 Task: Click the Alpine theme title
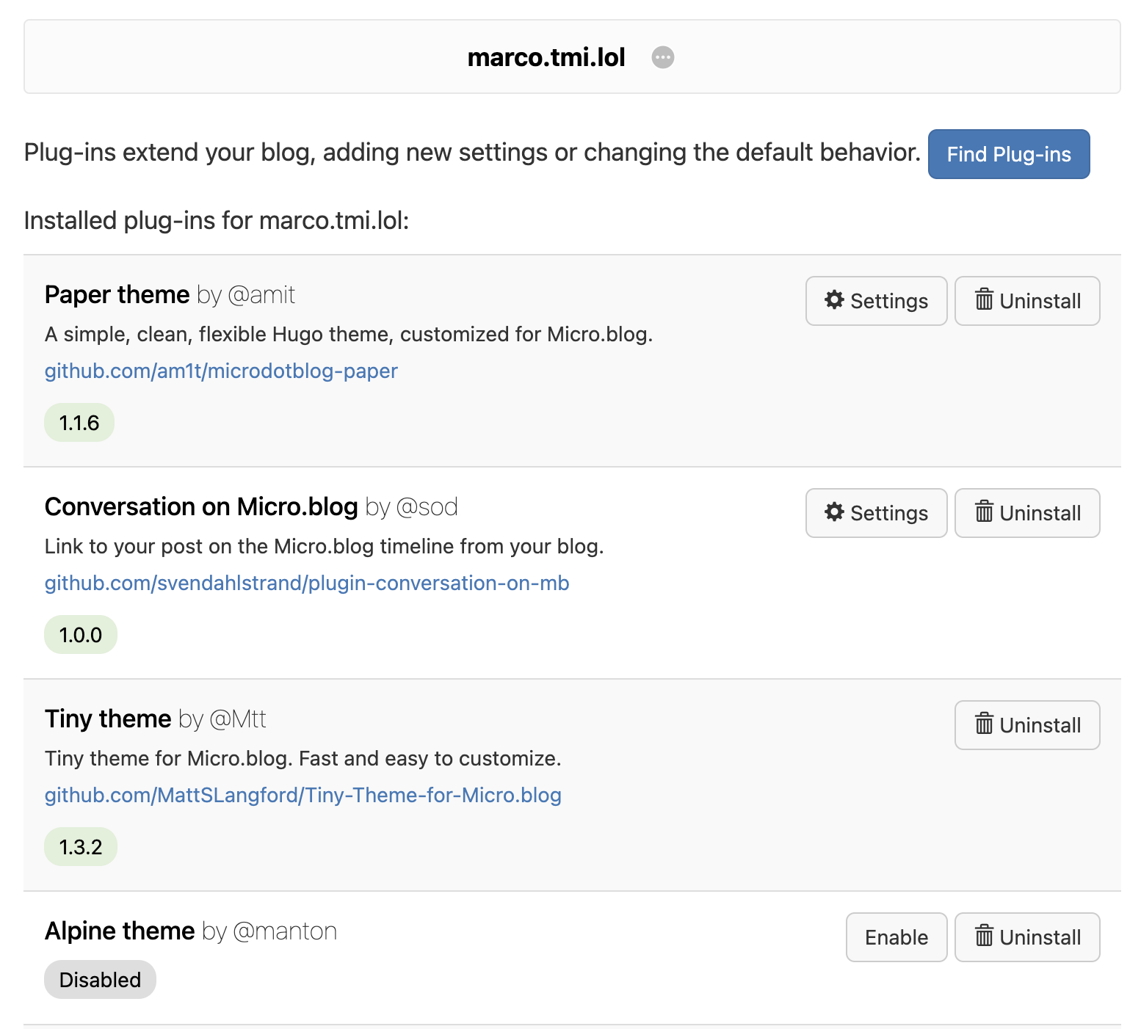pos(120,931)
